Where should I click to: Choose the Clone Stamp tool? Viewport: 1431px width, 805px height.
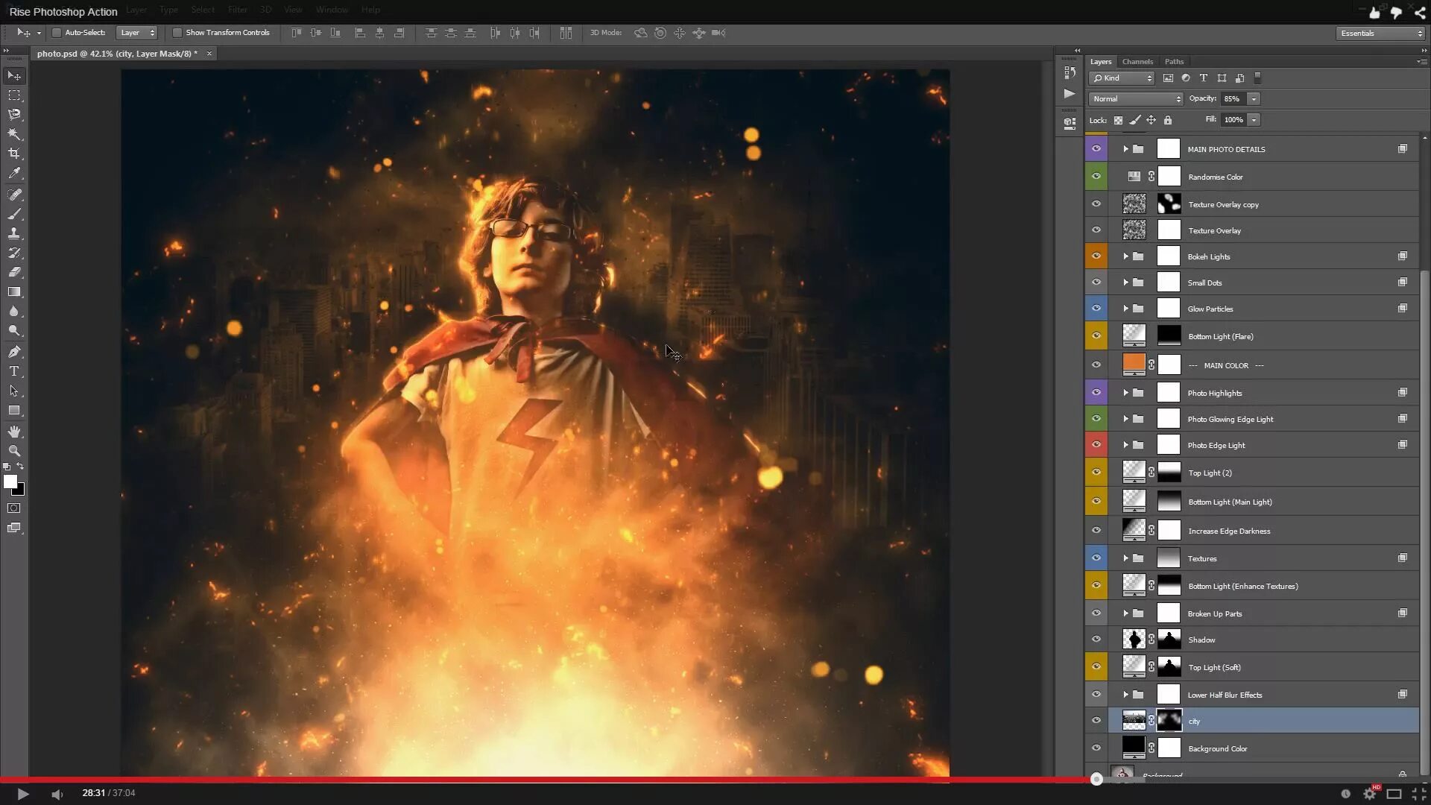click(x=14, y=233)
